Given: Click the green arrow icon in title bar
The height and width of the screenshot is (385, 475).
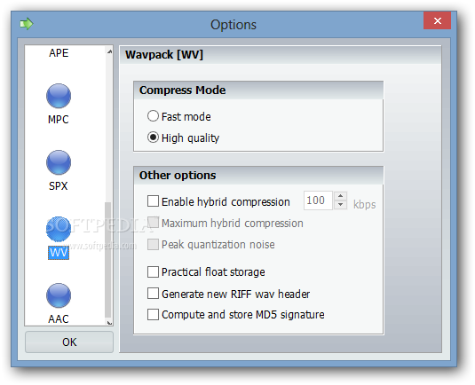Looking at the screenshot, I should click(x=27, y=24).
